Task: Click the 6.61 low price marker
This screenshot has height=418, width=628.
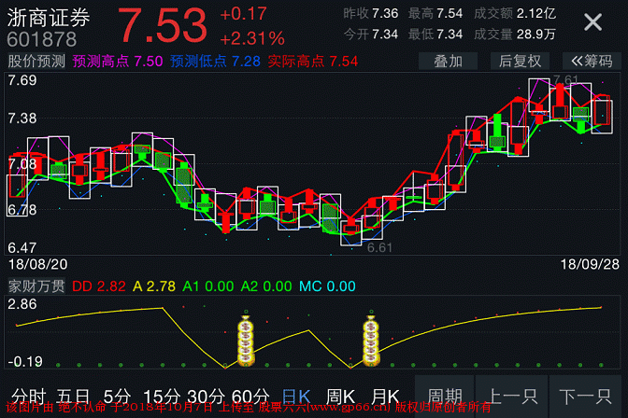Action: (x=379, y=248)
